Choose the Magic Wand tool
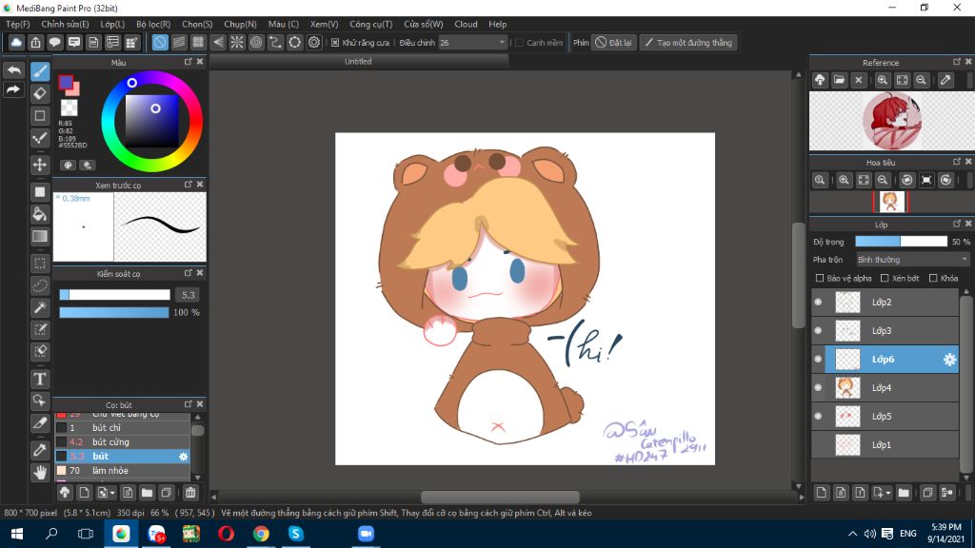This screenshot has height=548, width=975. [x=40, y=307]
